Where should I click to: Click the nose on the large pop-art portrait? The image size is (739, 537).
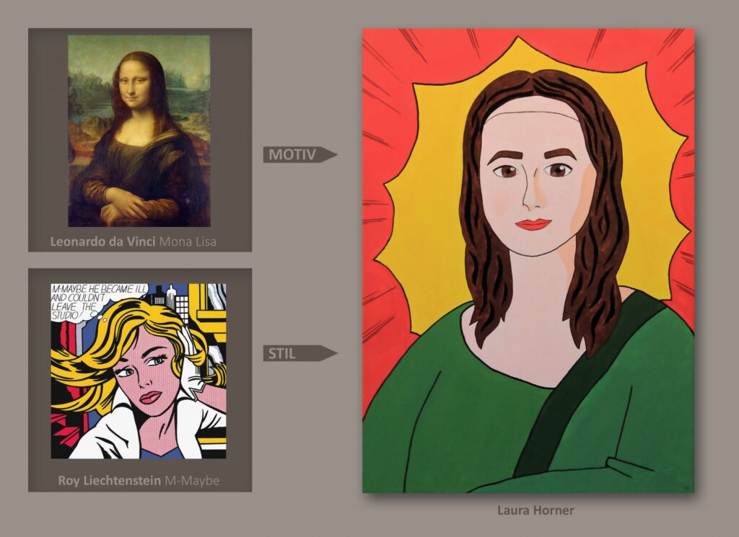(532, 196)
